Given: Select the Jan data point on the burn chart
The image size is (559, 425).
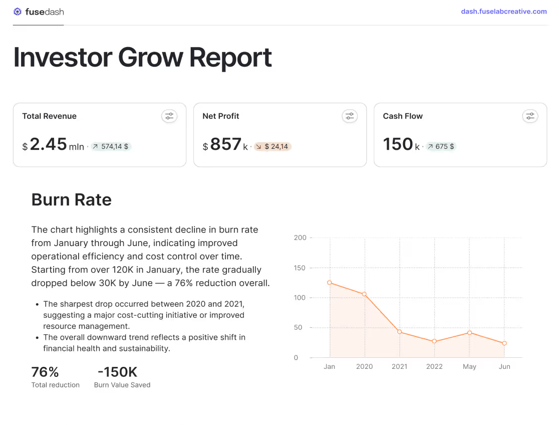Looking at the screenshot, I should [329, 283].
